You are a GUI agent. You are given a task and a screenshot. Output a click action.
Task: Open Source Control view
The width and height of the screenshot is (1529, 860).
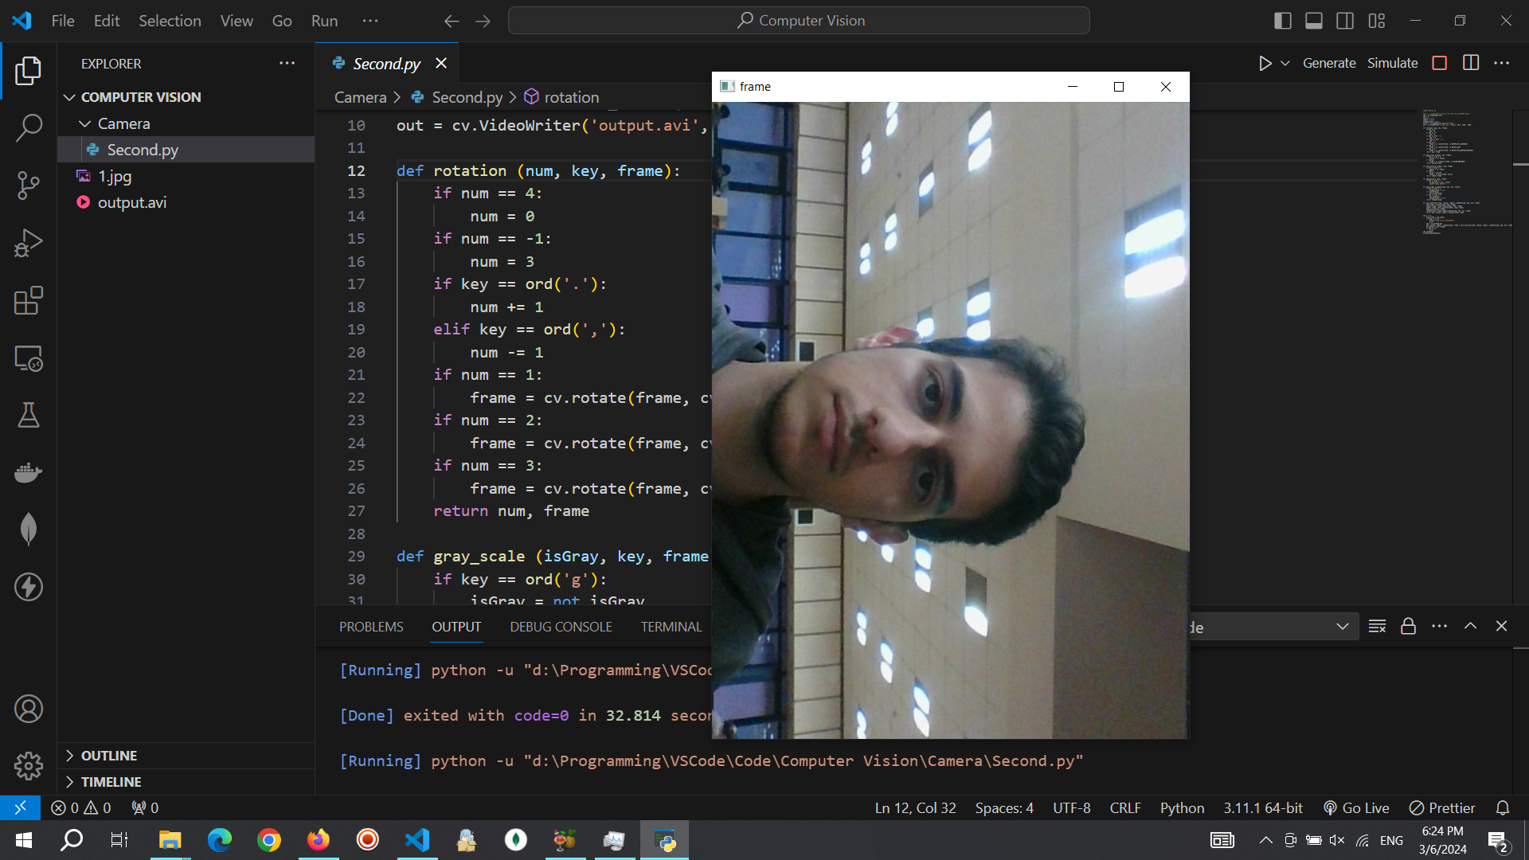29,185
